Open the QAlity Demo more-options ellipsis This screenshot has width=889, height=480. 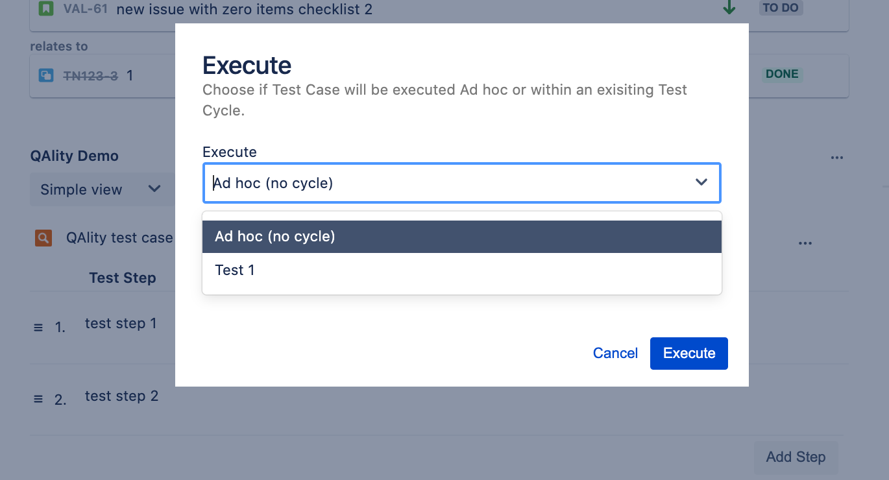(837, 158)
